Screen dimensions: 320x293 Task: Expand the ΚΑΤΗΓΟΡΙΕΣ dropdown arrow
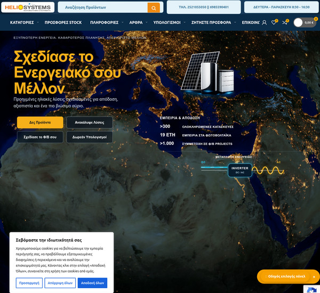click(38, 22)
